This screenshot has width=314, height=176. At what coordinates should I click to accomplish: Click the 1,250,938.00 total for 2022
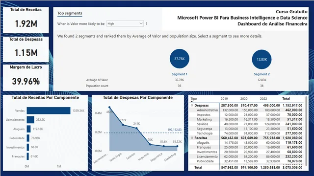click(270, 167)
